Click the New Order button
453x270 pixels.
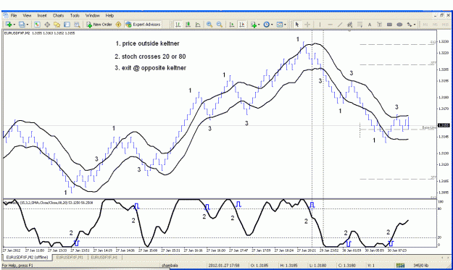99,25
